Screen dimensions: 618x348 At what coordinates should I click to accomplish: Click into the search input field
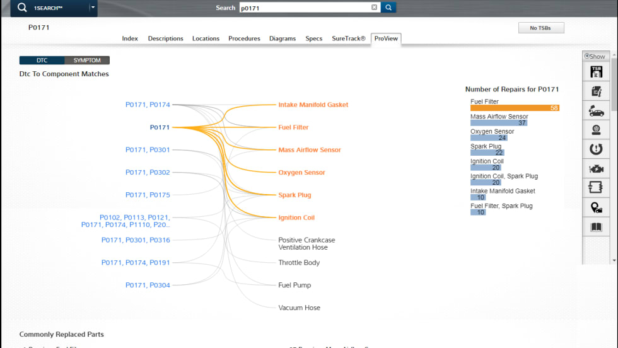point(303,8)
